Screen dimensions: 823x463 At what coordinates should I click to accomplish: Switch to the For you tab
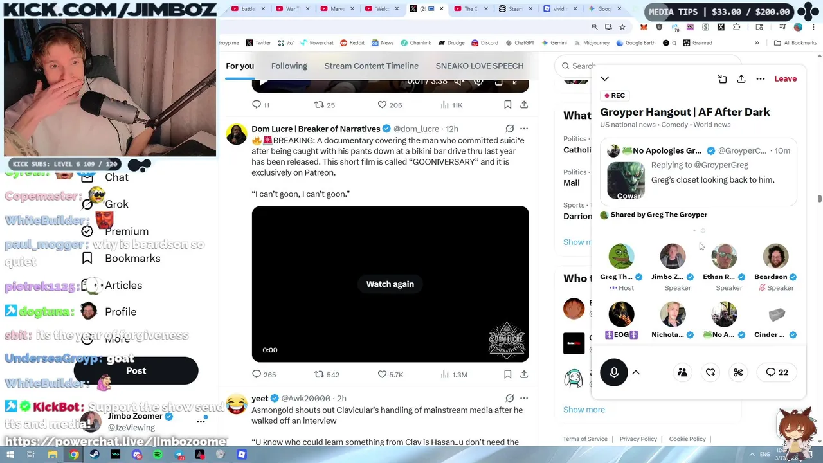[240, 66]
